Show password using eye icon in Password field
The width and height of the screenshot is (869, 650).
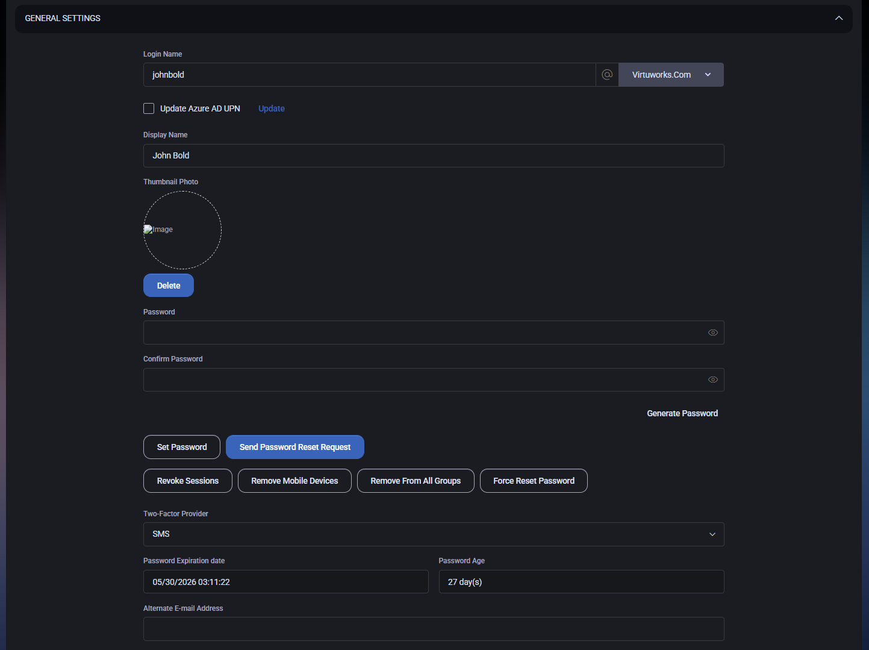pos(712,333)
